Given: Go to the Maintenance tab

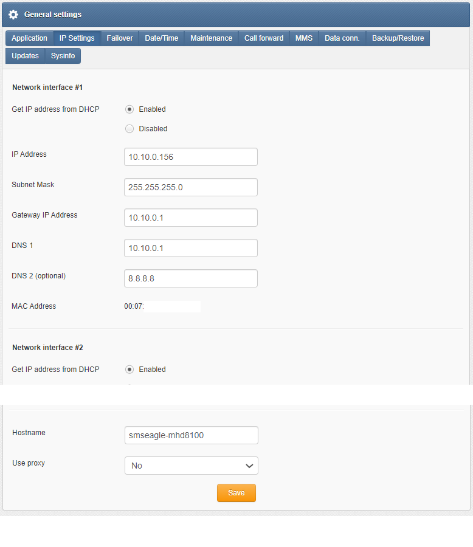Looking at the screenshot, I should click(x=211, y=38).
